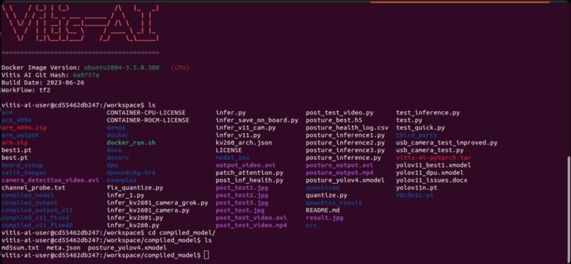This screenshot has height=264, width=571.
Task: Click the model_zoo directory name
Action: (x=232, y=158)
